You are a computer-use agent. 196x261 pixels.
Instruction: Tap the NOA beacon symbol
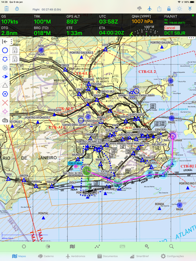[41, 50]
